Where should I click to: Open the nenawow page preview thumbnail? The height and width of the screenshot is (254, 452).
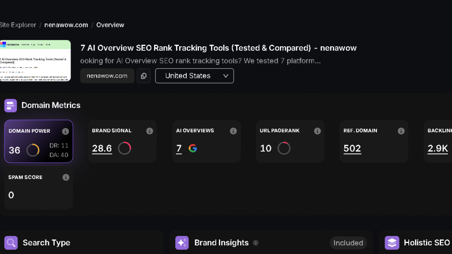(x=35, y=61)
